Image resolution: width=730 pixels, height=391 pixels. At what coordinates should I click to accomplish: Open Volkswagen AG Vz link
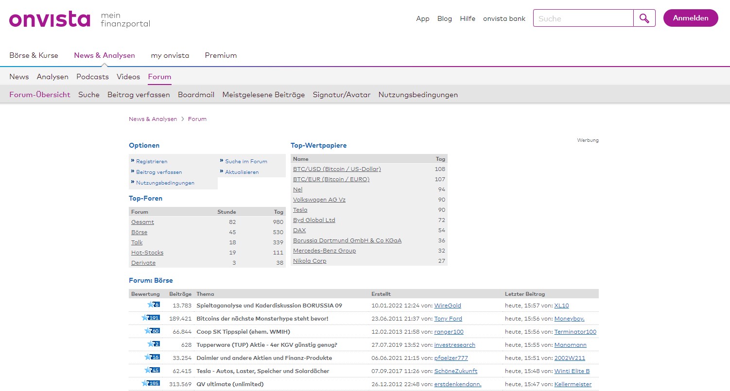pyautogui.click(x=319, y=200)
